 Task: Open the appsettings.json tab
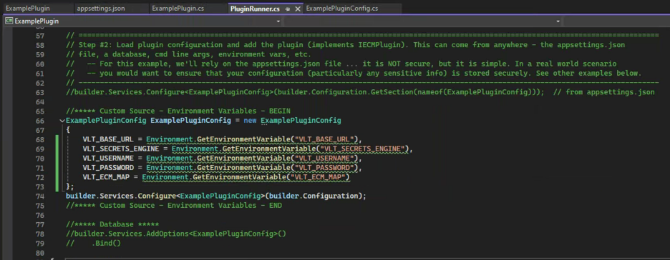[x=101, y=8]
